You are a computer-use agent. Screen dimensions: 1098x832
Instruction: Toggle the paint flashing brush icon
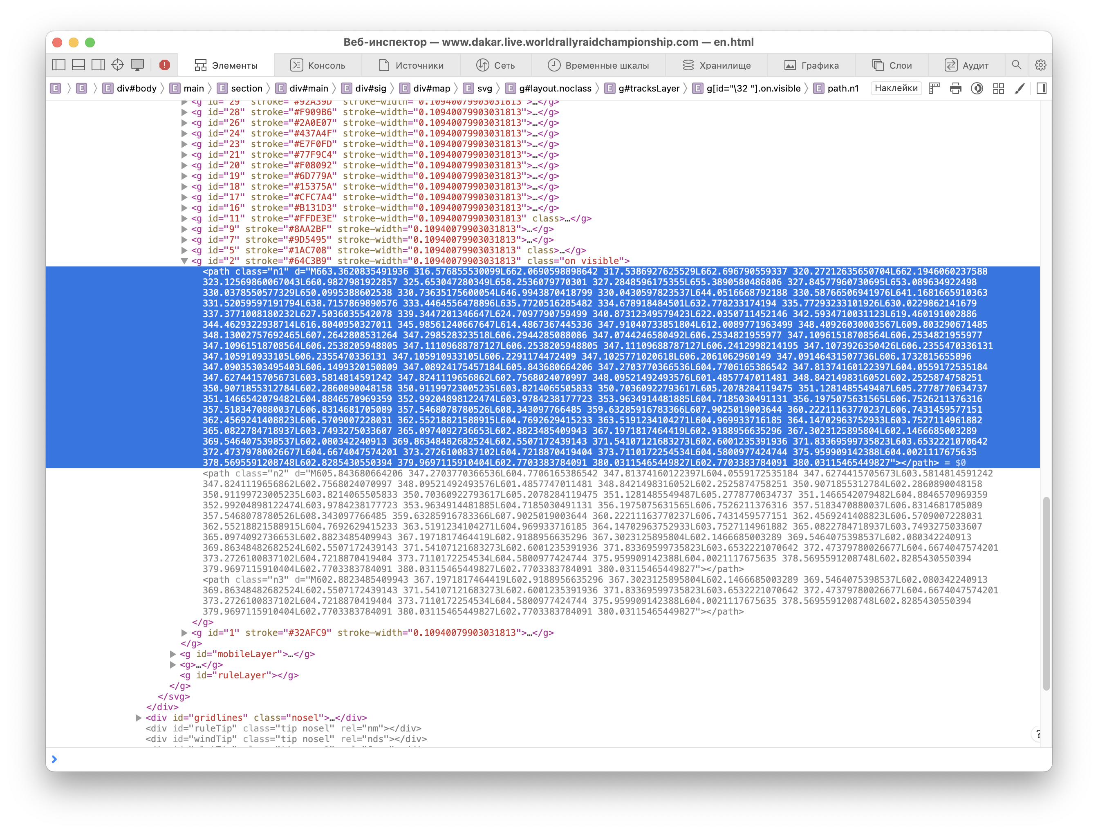click(1020, 89)
